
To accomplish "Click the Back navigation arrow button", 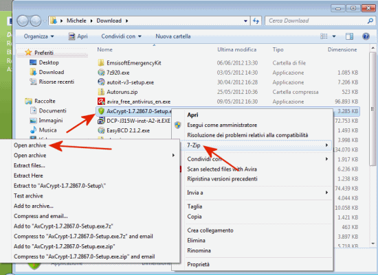I will (23, 21).
